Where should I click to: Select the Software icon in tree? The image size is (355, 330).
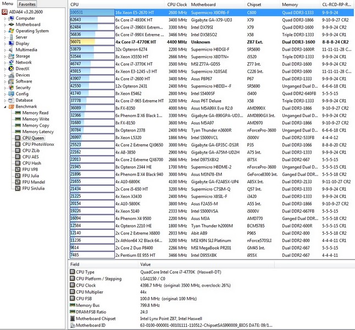(x=11, y=81)
